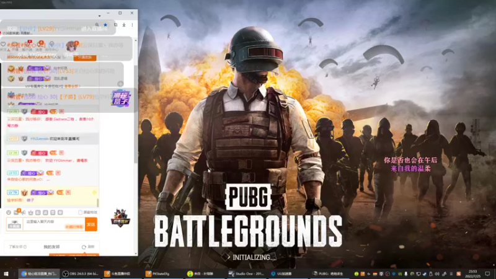Click the picture-in-picture copy icon in toolbar
Image resolution: width=496 pixels, height=279 pixels.
pyautogui.click(x=115, y=25)
